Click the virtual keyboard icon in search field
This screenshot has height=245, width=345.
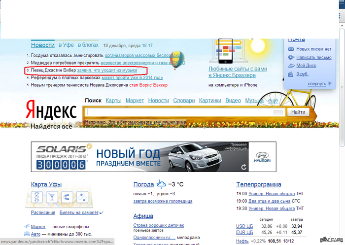[x=278, y=112]
